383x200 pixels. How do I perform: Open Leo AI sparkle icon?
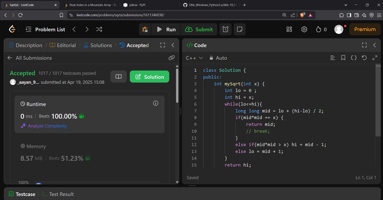pyautogui.click(x=364, y=15)
